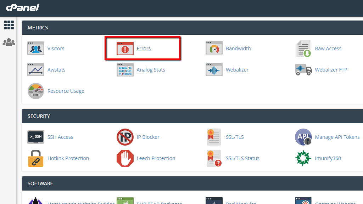Open the Raw Access logs icon
The image size is (363, 204).
click(x=303, y=48)
